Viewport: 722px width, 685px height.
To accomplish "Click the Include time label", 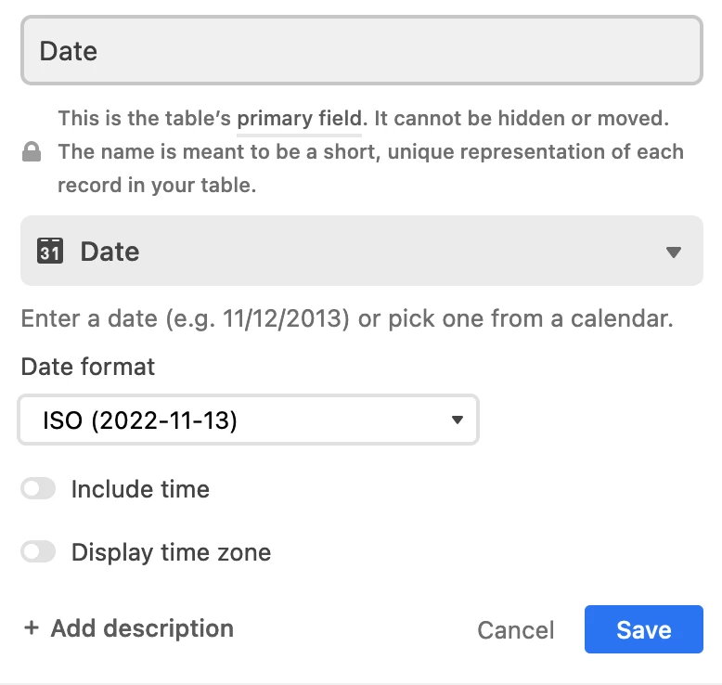I will [140, 489].
